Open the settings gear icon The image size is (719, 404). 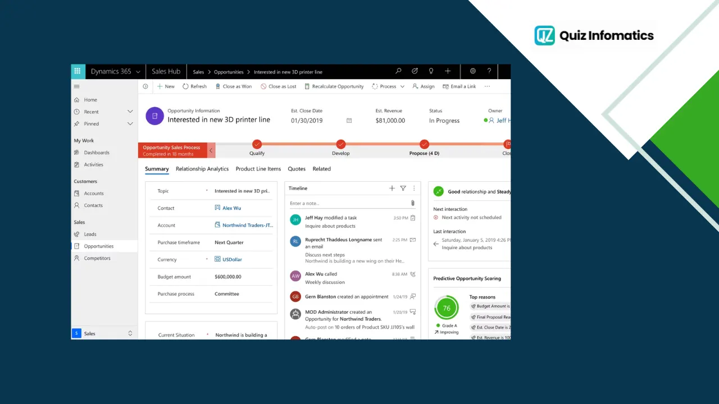pos(473,71)
